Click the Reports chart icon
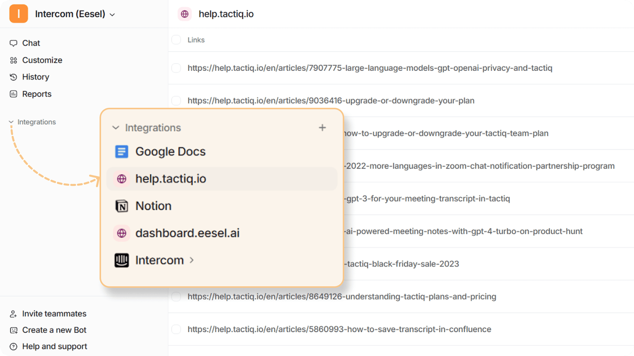This screenshot has height=356, width=634. [x=14, y=94]
